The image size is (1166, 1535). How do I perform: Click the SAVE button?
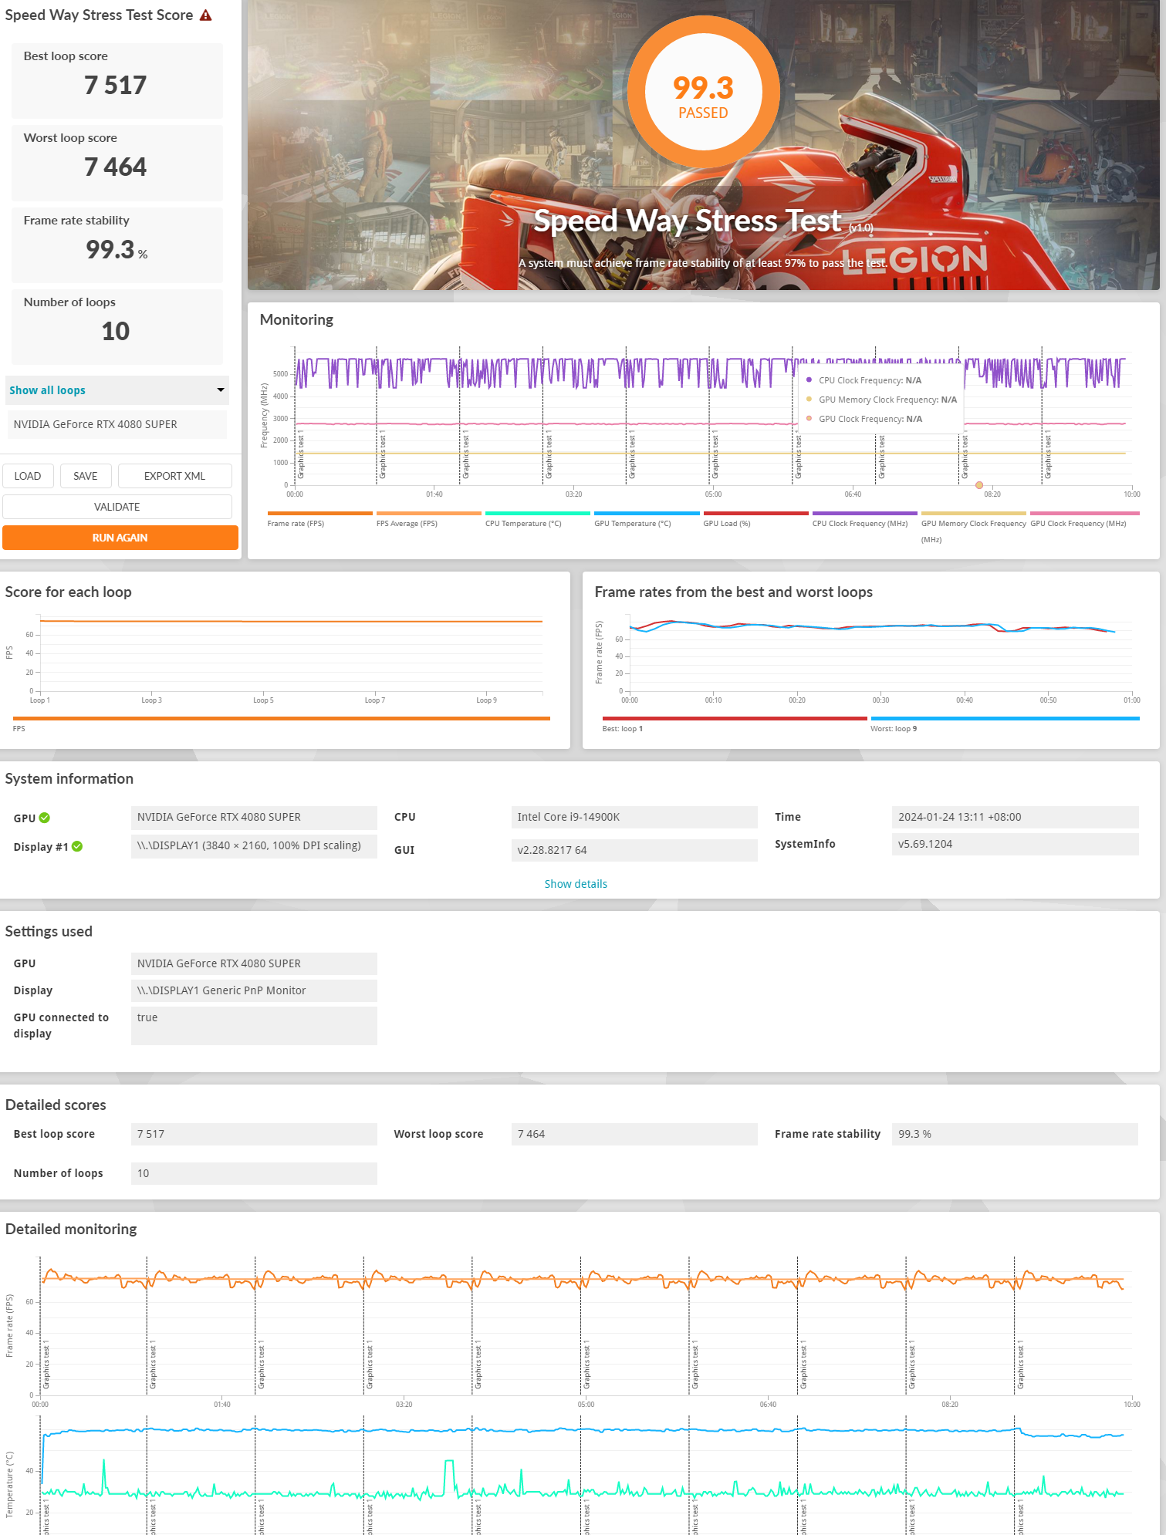86,476
